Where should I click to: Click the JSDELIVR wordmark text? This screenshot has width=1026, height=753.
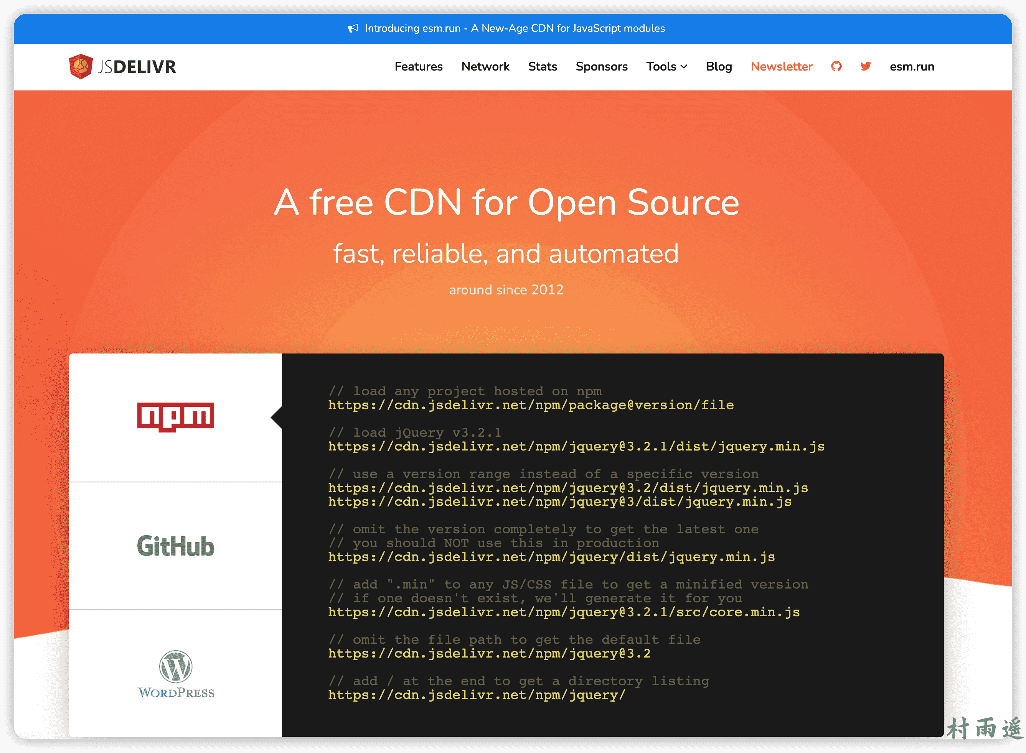137,67
